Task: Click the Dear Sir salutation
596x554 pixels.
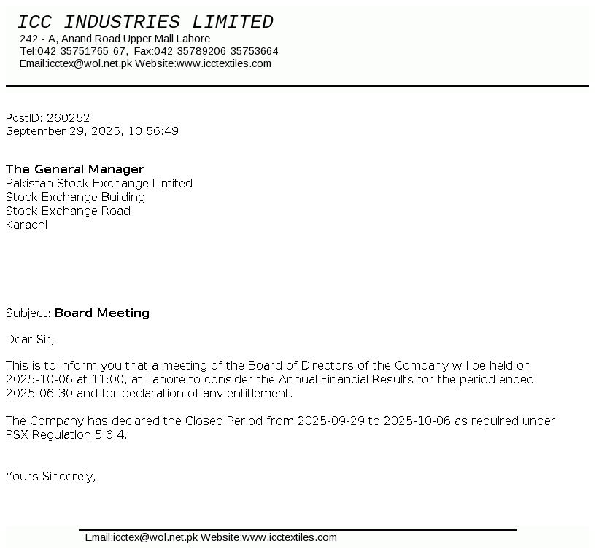Action: point(30,339)
